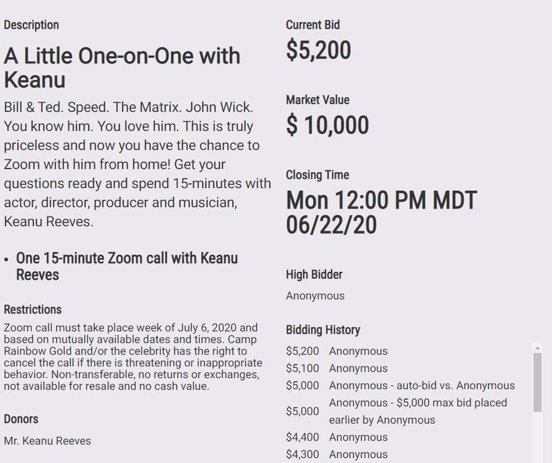This screenshot has height=463, width=552.
Task: Click the closing time Mon 12:00 PM MDT
Action: [x=381, y=201]
